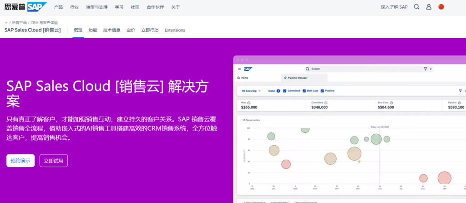Toggle the Committed checkbox
Image resolution: width=466 pixels, height=203 pixels.
[285, 91]
